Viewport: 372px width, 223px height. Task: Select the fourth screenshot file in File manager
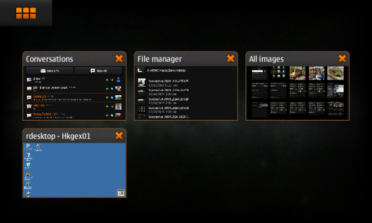point(186,110)
